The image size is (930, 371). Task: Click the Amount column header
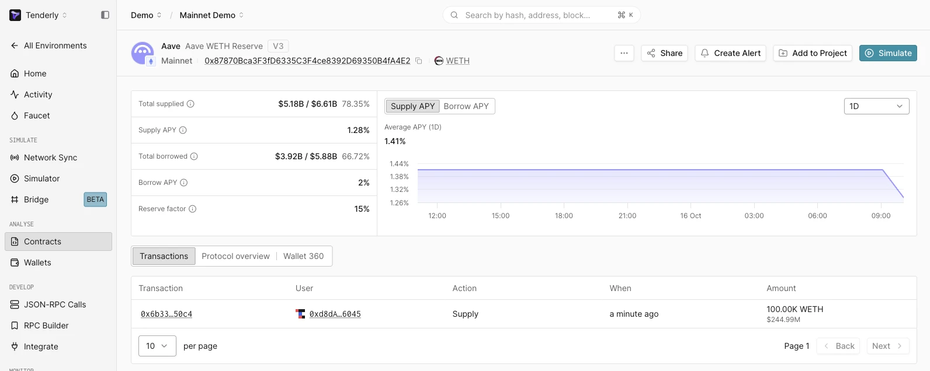pos(781,288)
